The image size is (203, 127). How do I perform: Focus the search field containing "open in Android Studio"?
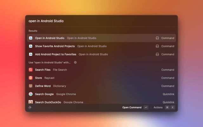click(x=101, y=21)
